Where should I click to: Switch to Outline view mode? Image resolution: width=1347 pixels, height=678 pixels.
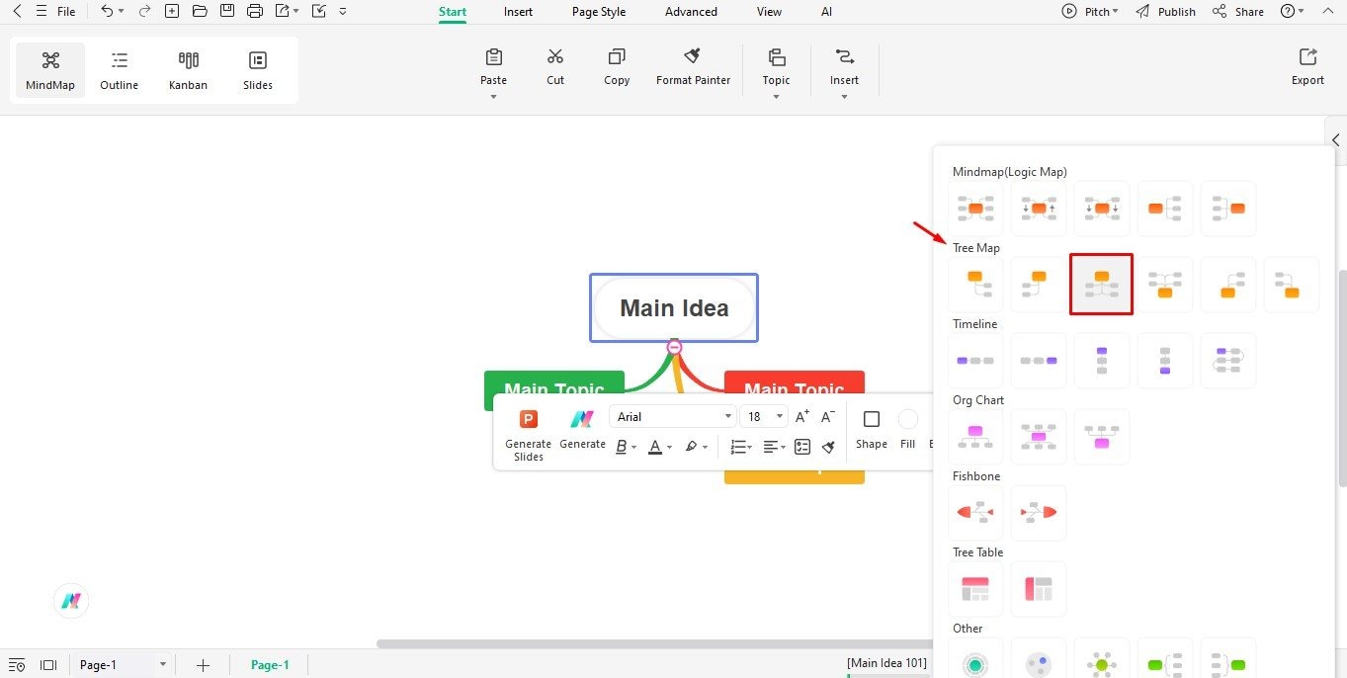point(119,70)
